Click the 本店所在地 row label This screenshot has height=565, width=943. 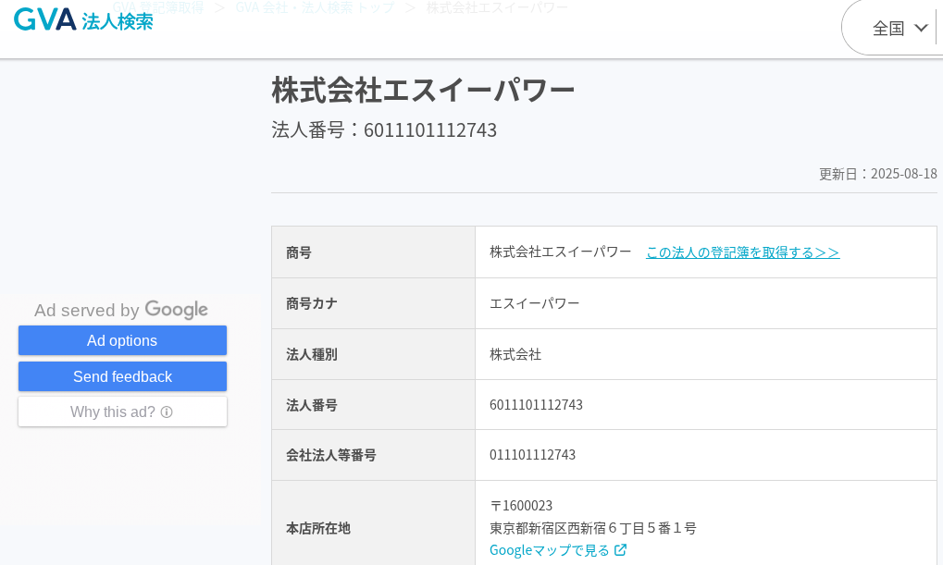click(317, 528)
